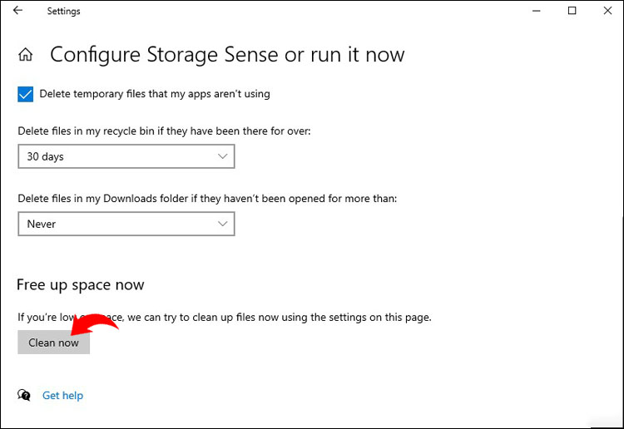Click the Home icon beside the page title
This screenshot has height=429, width=624.
[26, 56]
